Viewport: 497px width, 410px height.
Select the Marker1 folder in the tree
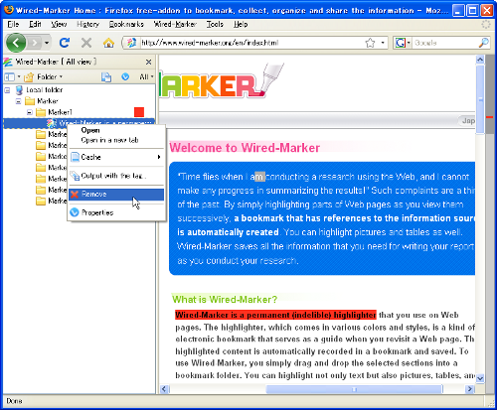tap(60, 112)
